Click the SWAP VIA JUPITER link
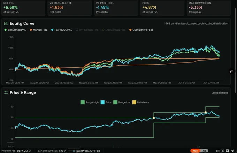 coord(88,151)
